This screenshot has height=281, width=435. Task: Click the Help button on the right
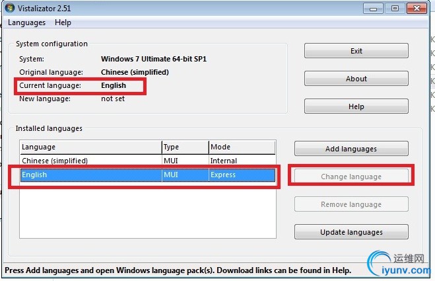pos(356,106)
